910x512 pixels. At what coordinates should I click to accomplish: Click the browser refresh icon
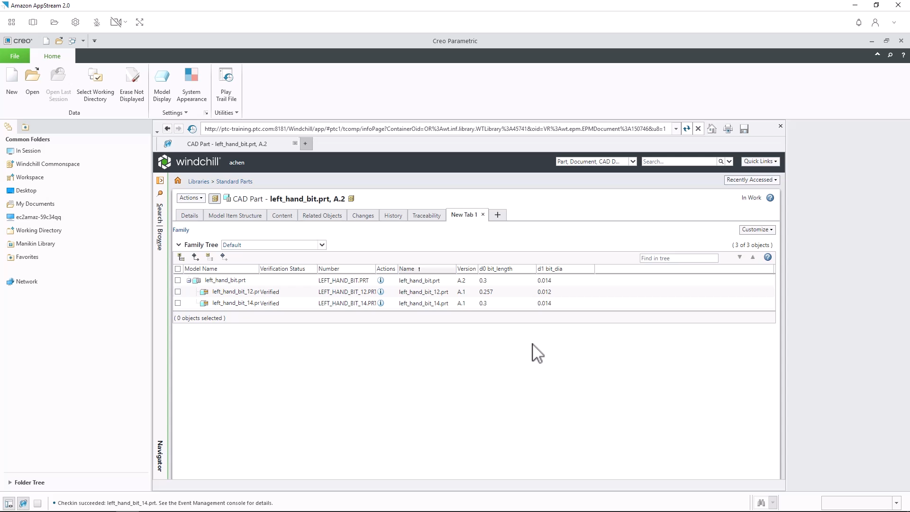(686, 129)
